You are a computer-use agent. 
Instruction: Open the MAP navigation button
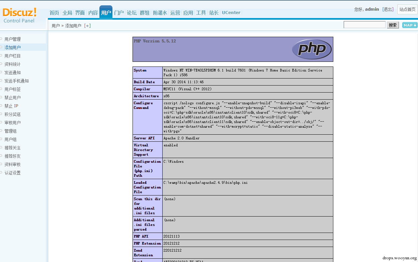click(x=410, y=25)
